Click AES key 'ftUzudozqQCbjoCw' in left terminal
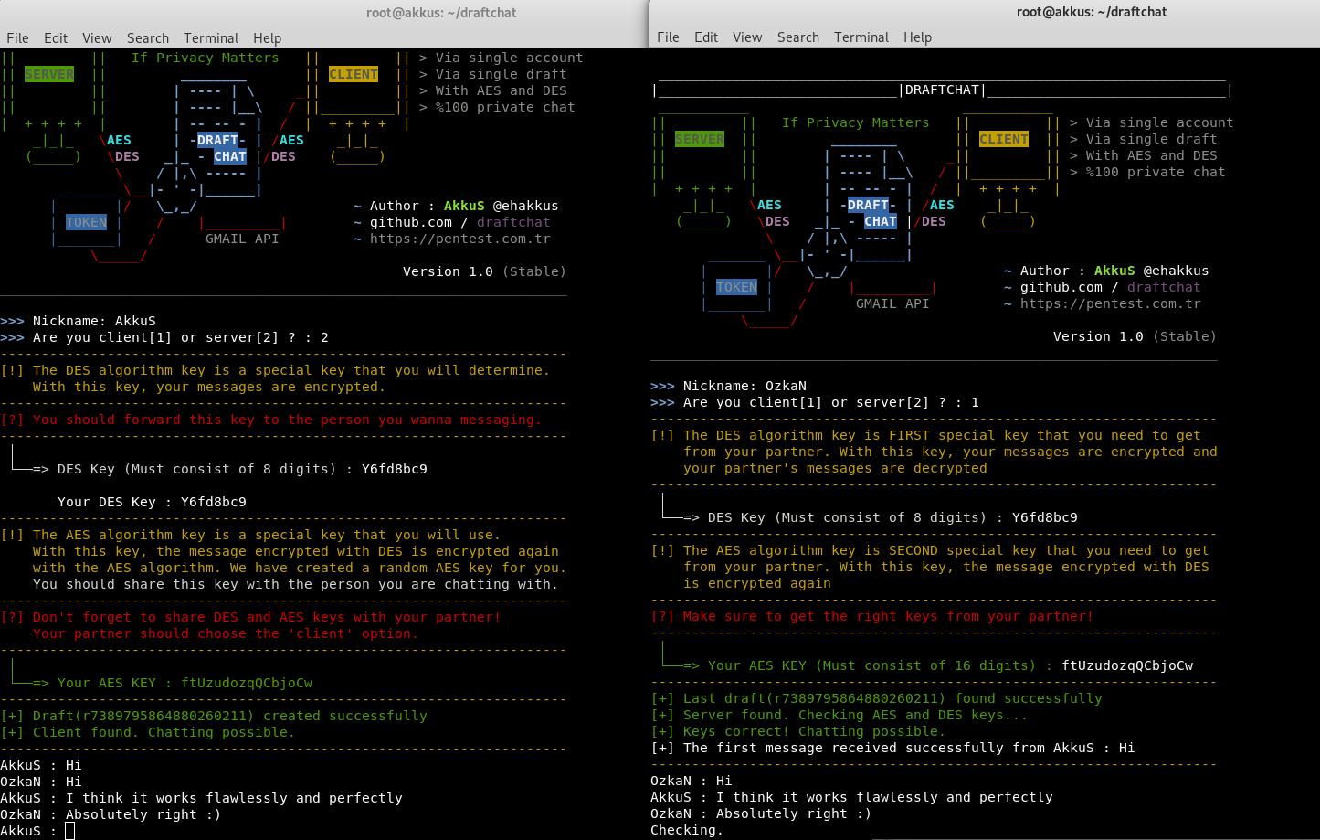 247,683
